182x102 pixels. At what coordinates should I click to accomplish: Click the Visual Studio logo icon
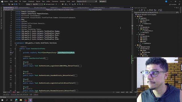tap(2, 1)
